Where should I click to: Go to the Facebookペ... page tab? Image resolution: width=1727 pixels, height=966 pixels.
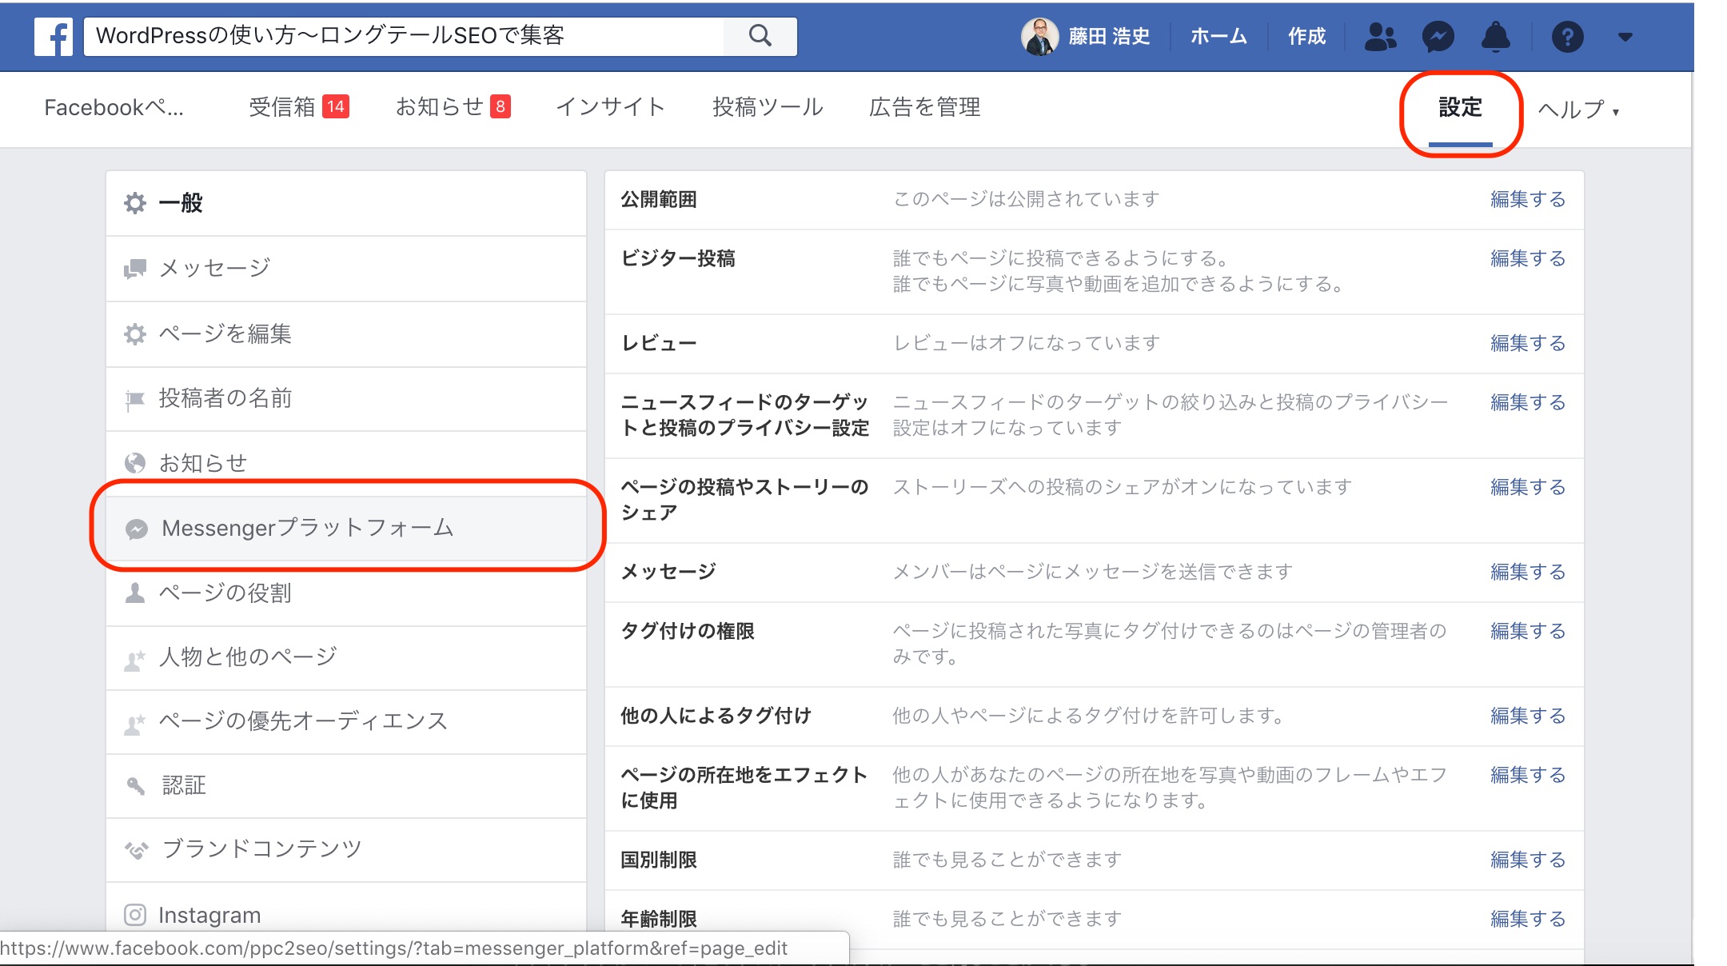tap(114, 107)
